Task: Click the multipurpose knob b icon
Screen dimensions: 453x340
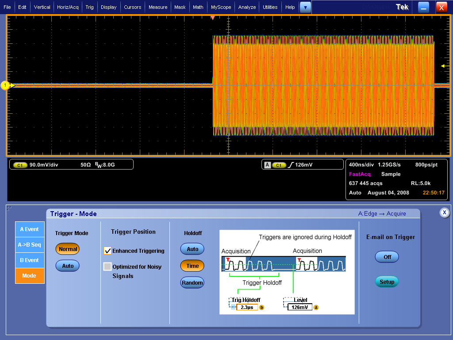Action: click(261, 307)
